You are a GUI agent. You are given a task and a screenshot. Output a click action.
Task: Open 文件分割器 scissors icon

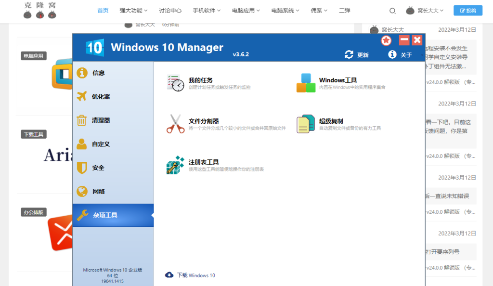[x=175, y=124]
